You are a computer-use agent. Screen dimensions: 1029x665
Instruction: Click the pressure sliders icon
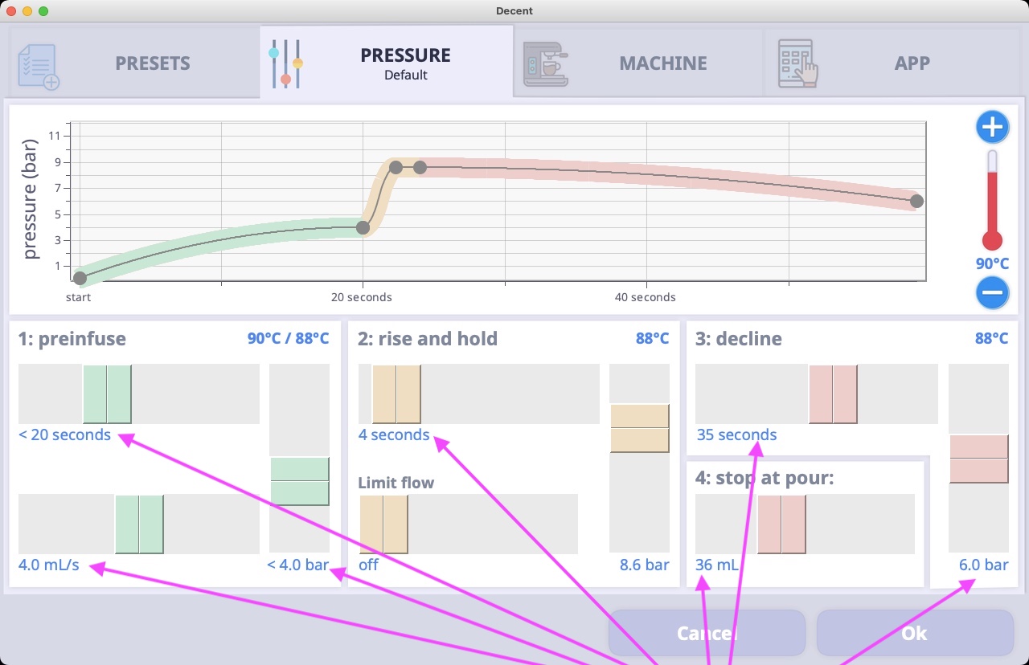(285, 63)
